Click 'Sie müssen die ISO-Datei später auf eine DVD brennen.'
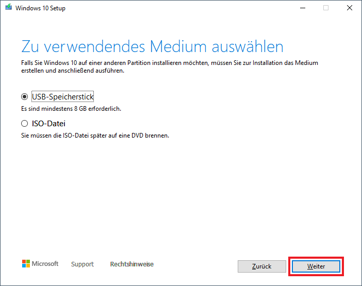The width and height of the screenshot is (362, 286). click(95, 136)
